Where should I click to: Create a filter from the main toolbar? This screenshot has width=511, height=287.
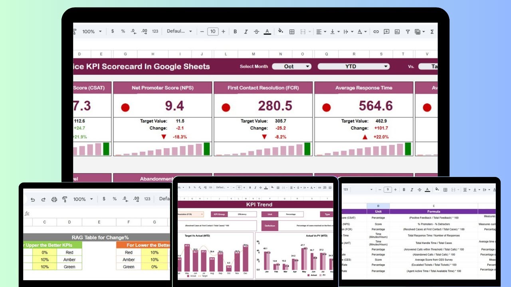(408, 31)
